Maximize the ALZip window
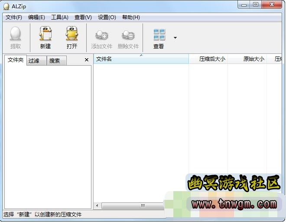The width and height of the screenshot is (286, 222). (256, 5)
